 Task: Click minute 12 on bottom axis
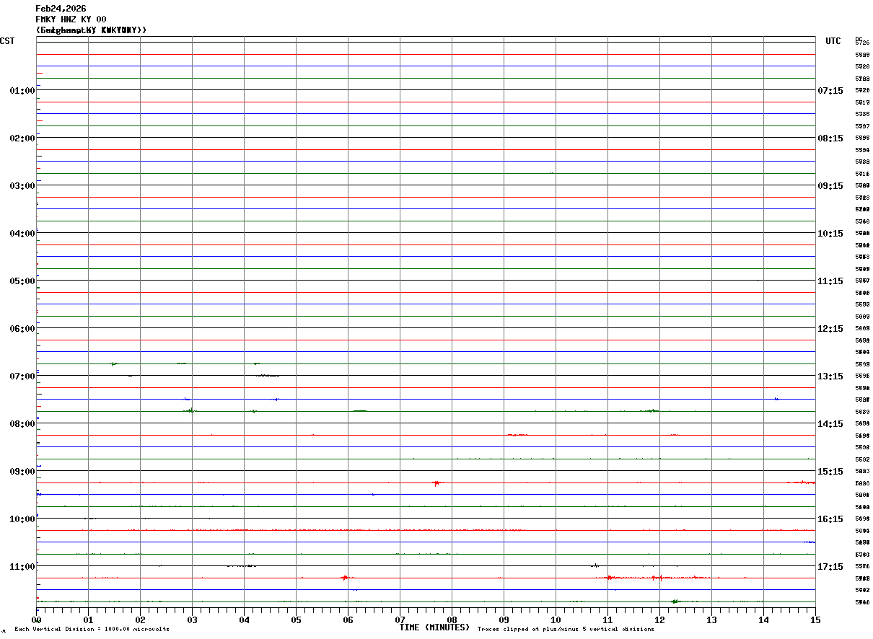pos(659,620)
